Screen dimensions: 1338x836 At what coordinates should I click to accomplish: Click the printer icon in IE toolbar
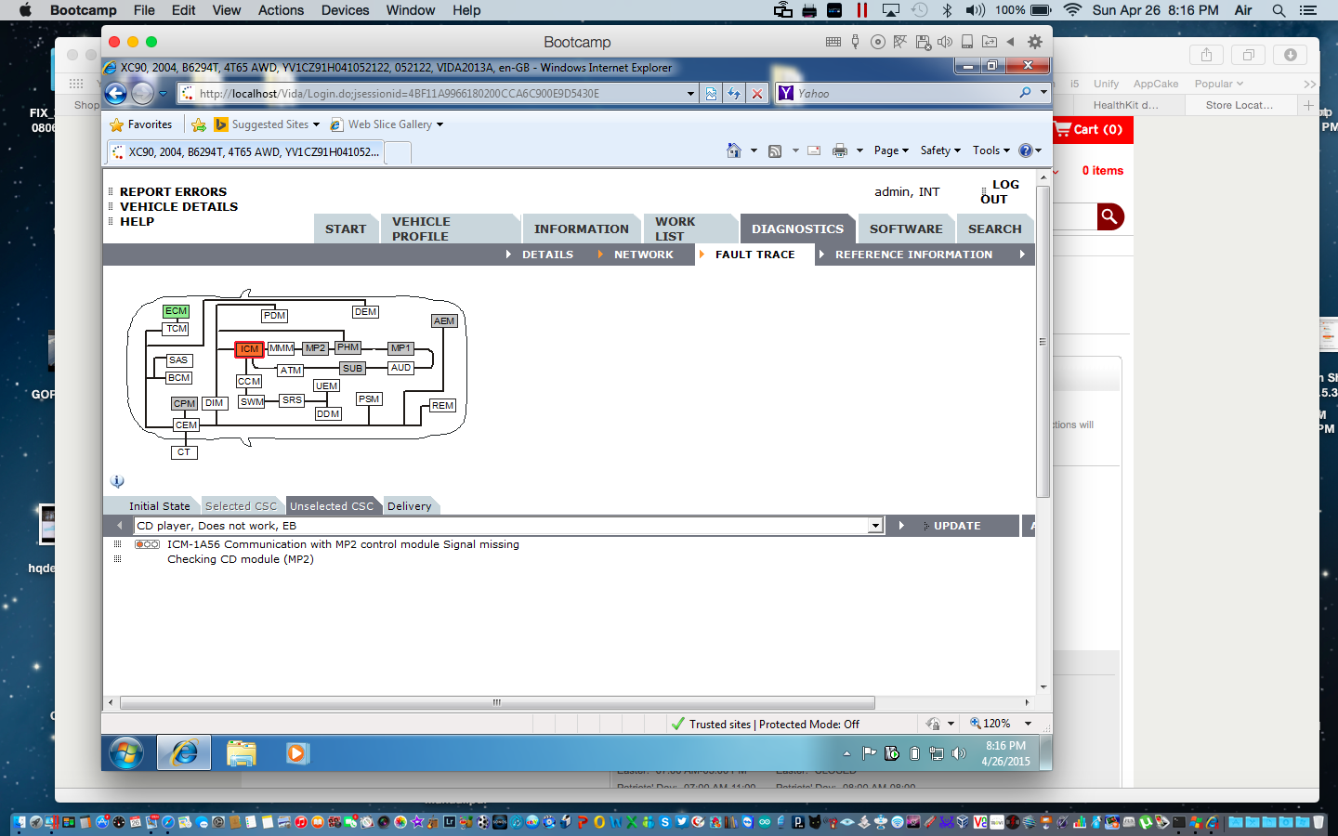pyautogui.click(x=840, y=150)
